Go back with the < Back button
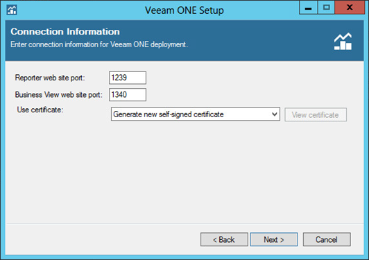 224,239
